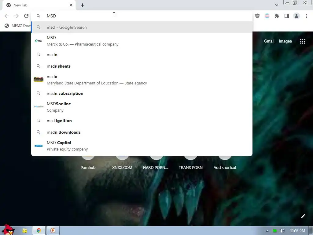The width and height of the screenshot is (313, 235).
Task: Click the MSD Capital logo icon
Action: click(x=39, y=146)
